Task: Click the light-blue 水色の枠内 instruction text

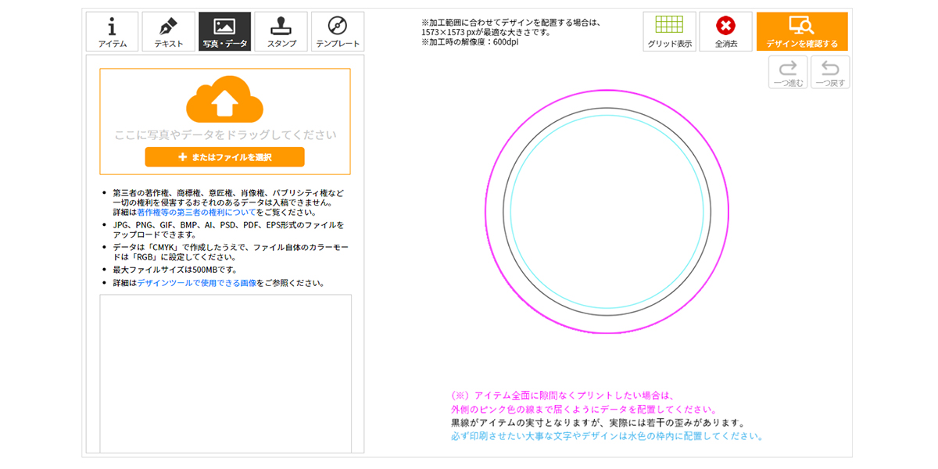Action: pos(607,436)
